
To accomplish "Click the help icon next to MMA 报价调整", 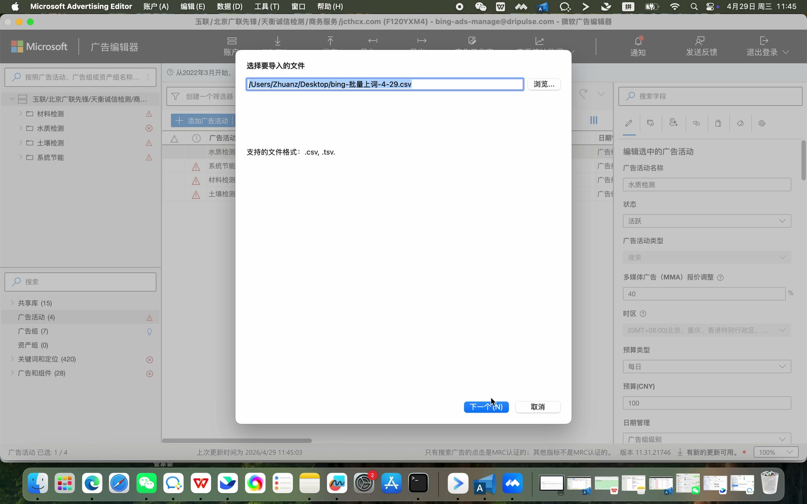I will point(720,278).
